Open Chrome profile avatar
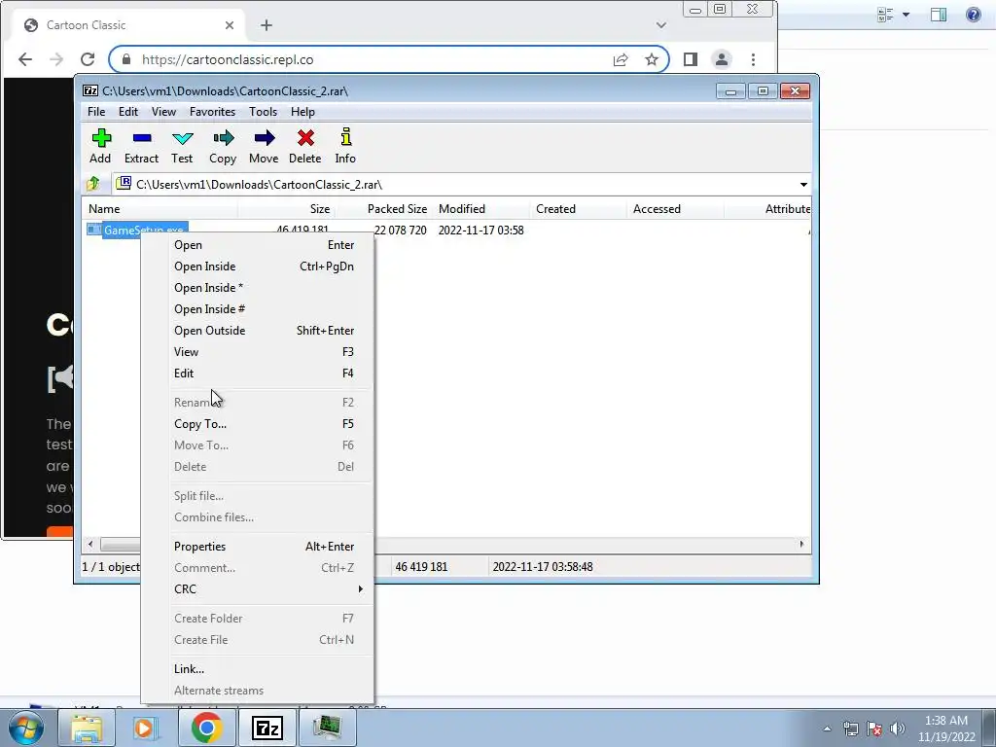Image resolution: width=996 pixels, height=747 pixels. [x=722, y=59]
